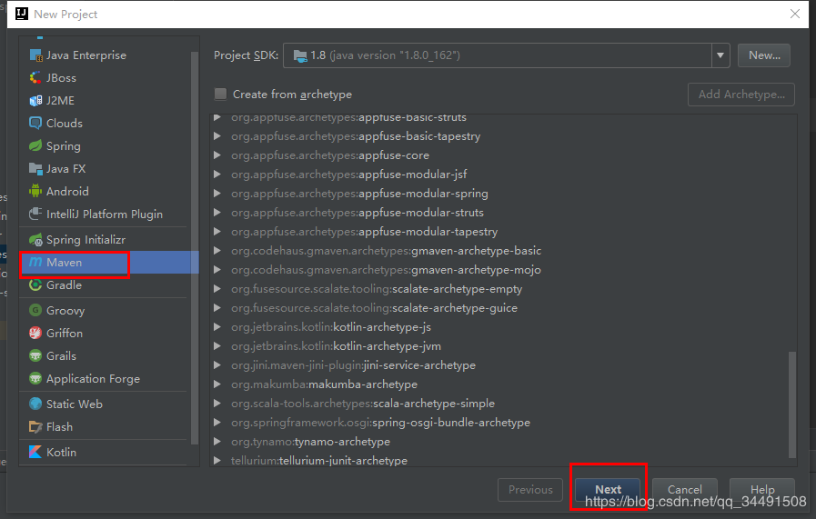Click the SDK folder icon in combo box
The image size is (816, 519).
[300, 55]
